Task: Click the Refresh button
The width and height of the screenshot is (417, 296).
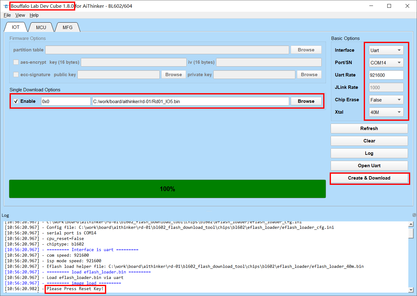Action: (369, 128)
